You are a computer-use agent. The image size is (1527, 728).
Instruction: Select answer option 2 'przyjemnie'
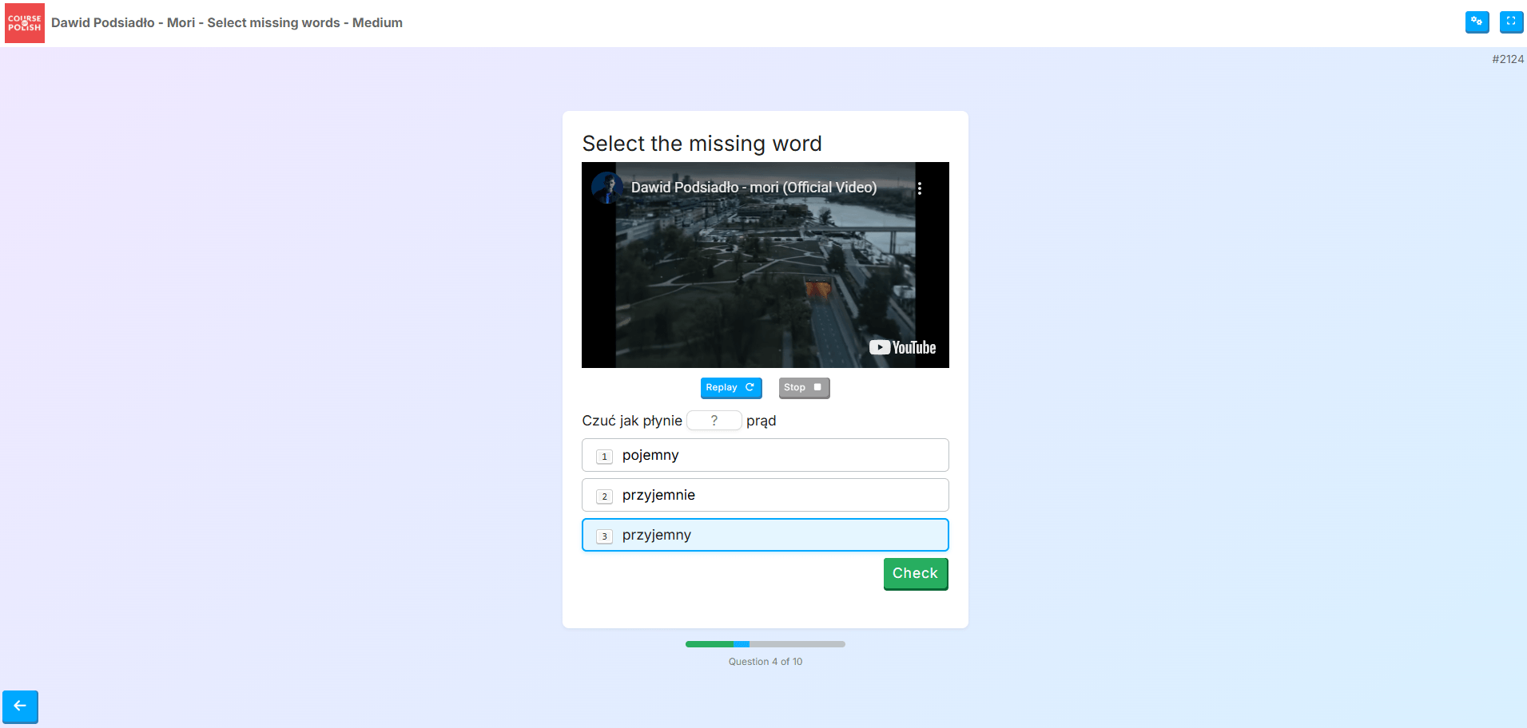tap(765, 494)
